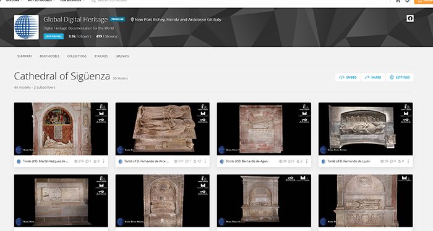This screenshot has width=433, height=231.
Task: Click the Cathedral of Sigüenza collection heading
Action: tap(62, 76)
